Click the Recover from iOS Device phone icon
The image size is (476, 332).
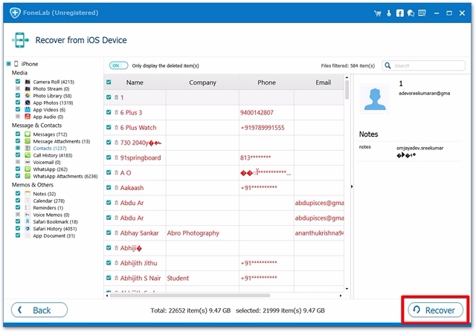[x=20, y=40]
